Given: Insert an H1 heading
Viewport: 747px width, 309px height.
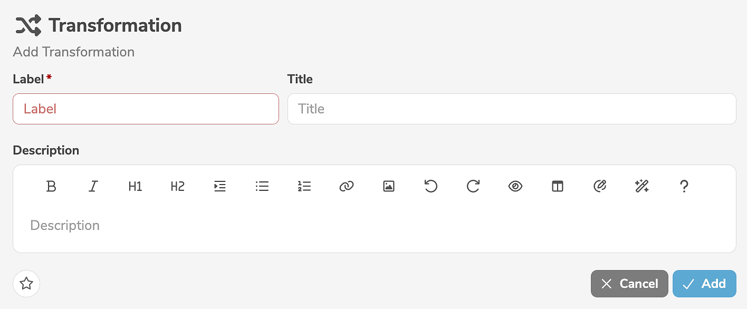Looking at the screenshot, I should (136, 186).
